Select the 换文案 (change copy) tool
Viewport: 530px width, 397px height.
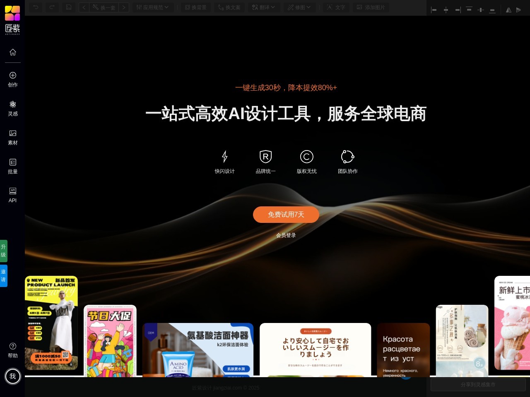(229, 7)
